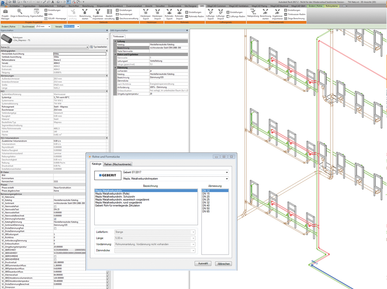Image resolution: width=387 pixels, height=289 pixels.
Task: Click Heizkörper-Export
Action: click(145, 14)
